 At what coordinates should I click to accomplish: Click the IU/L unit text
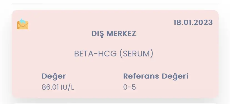pos(67,87)
